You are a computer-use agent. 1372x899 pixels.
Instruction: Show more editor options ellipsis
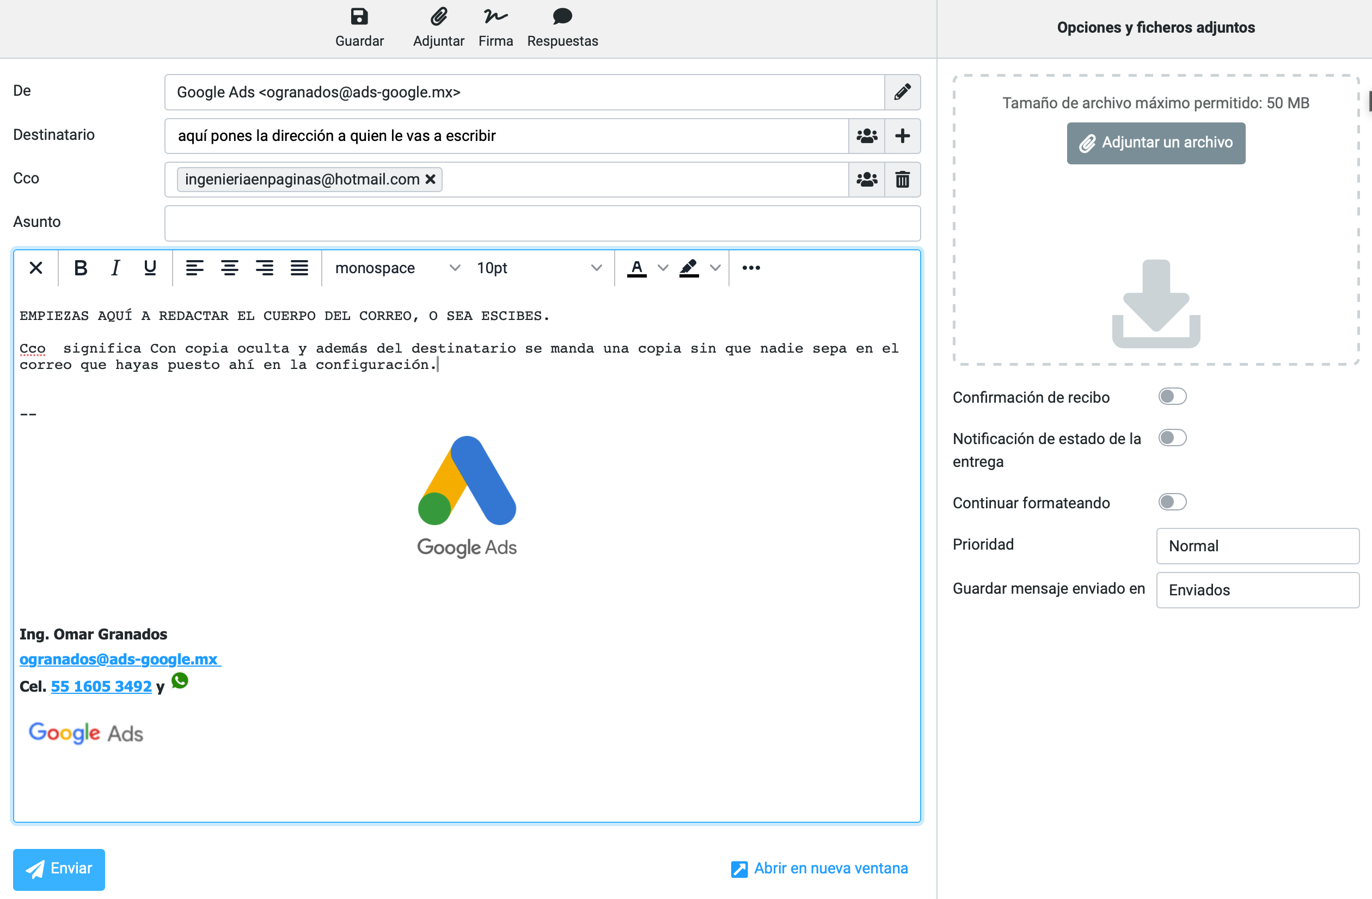pyautogui.click(x=751, y=268)
